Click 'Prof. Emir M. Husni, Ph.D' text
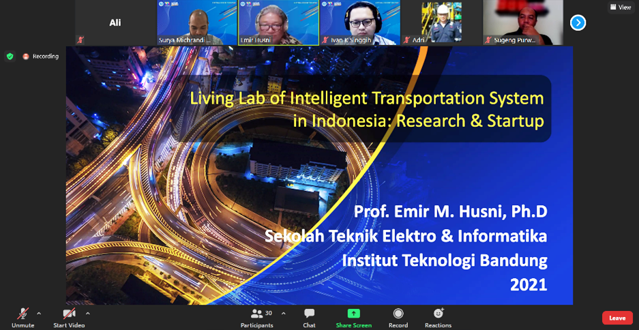Image resolution: width=639 pixels, height=330 pixels. point(450,212)
